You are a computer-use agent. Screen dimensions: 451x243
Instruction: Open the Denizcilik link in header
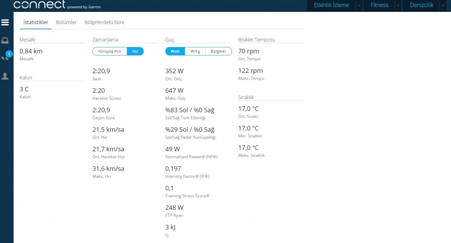pos(421,5)
